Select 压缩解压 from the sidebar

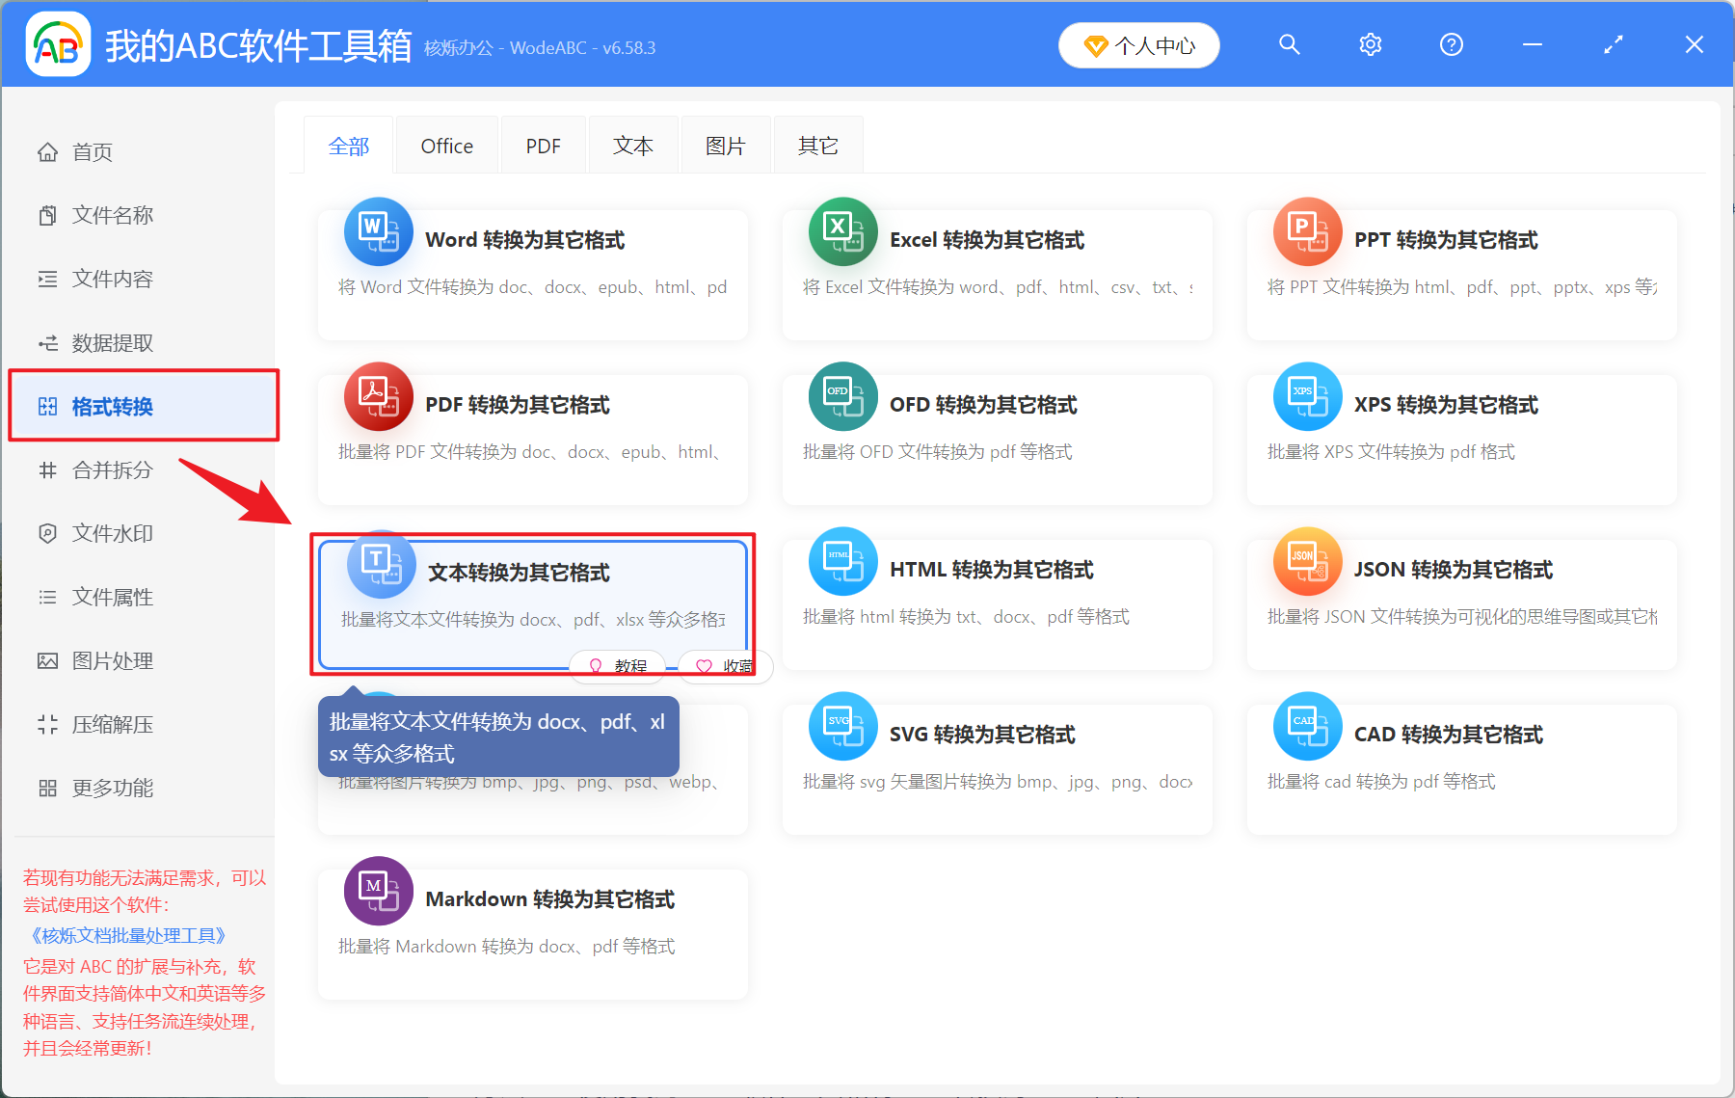coord(113,724)
